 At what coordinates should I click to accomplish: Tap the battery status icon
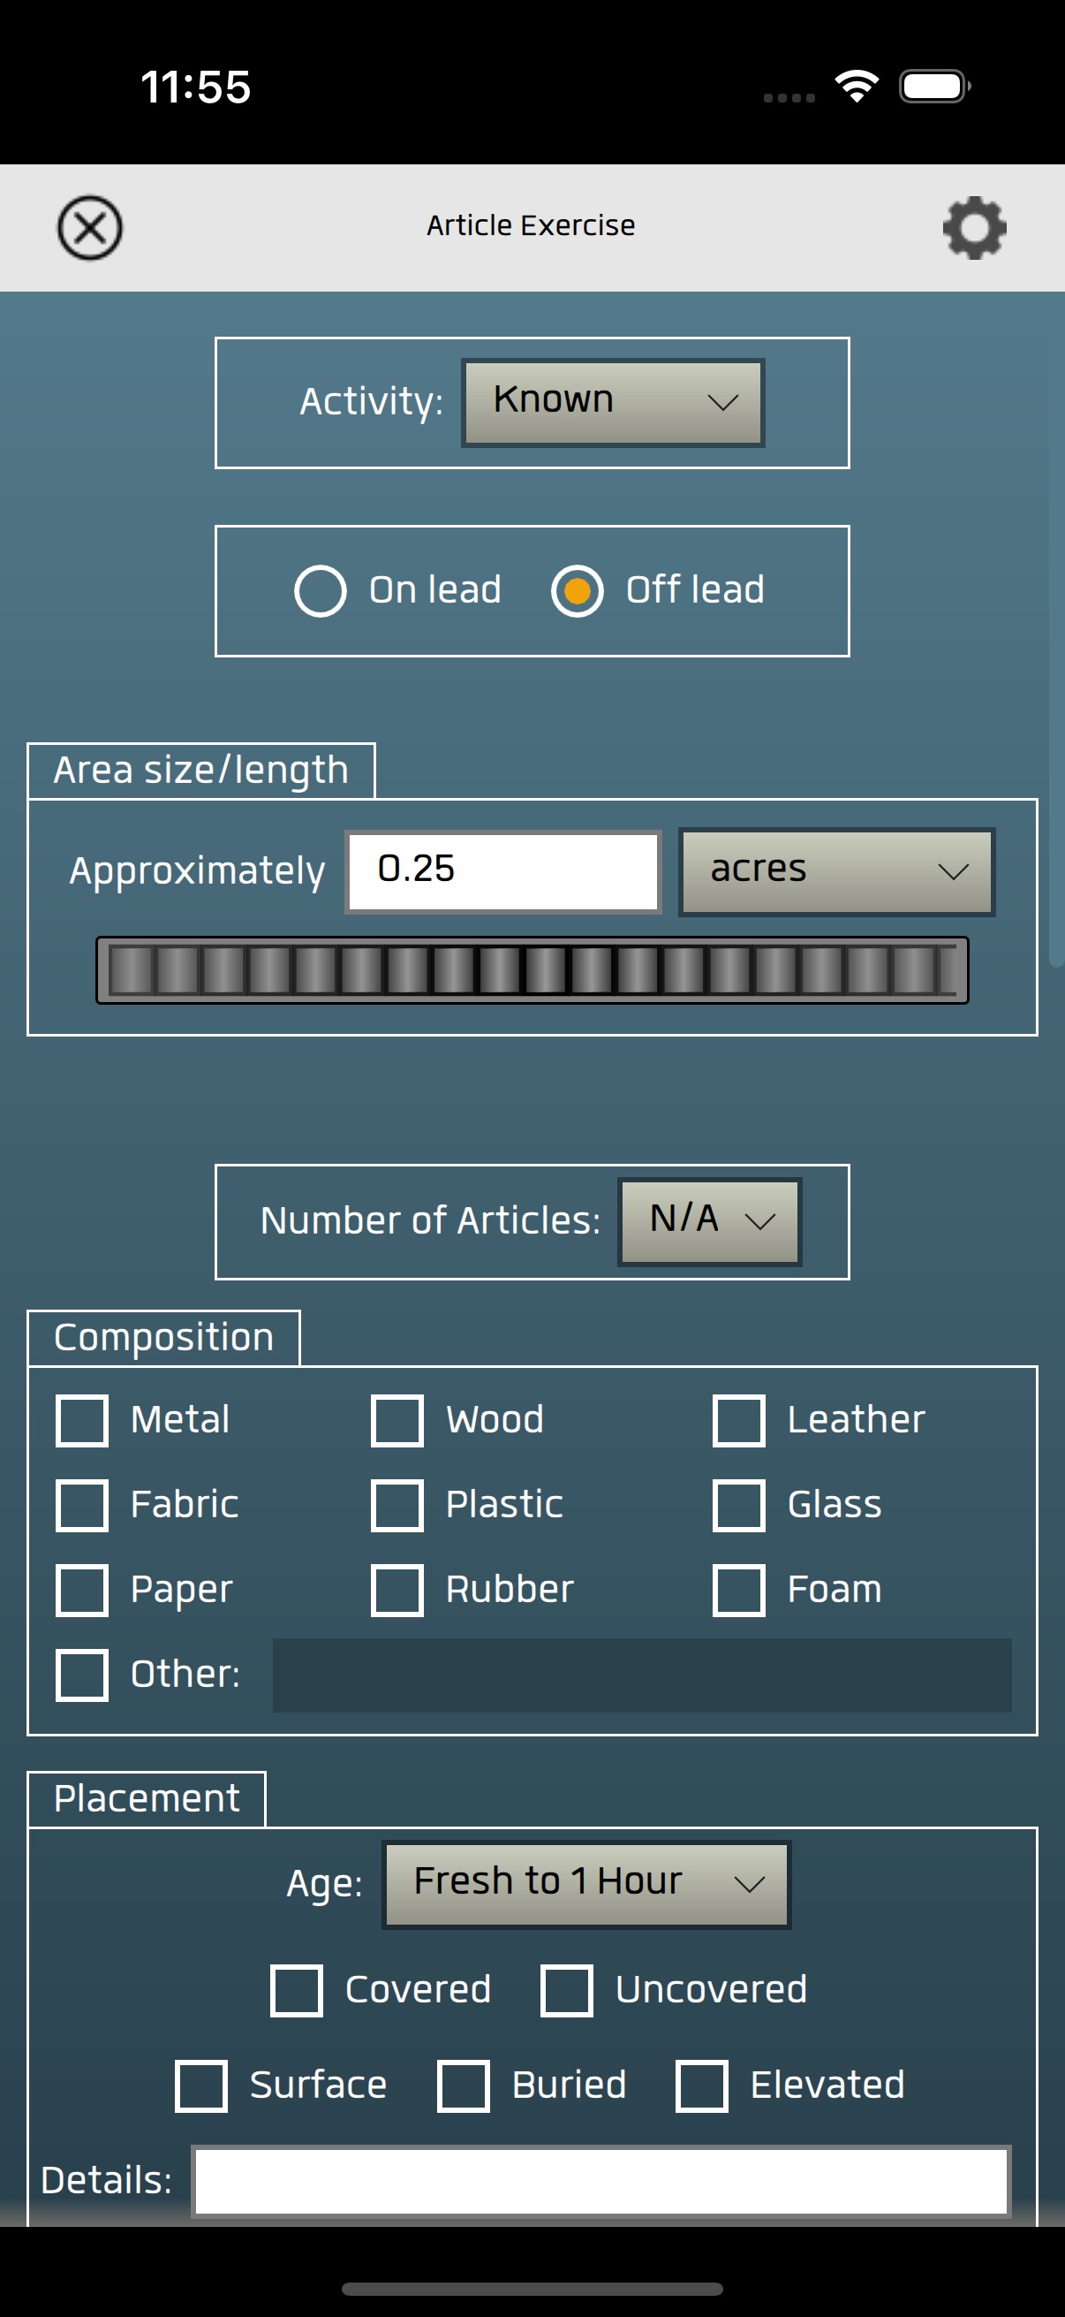pyautogui.click(x=934, y=87)
